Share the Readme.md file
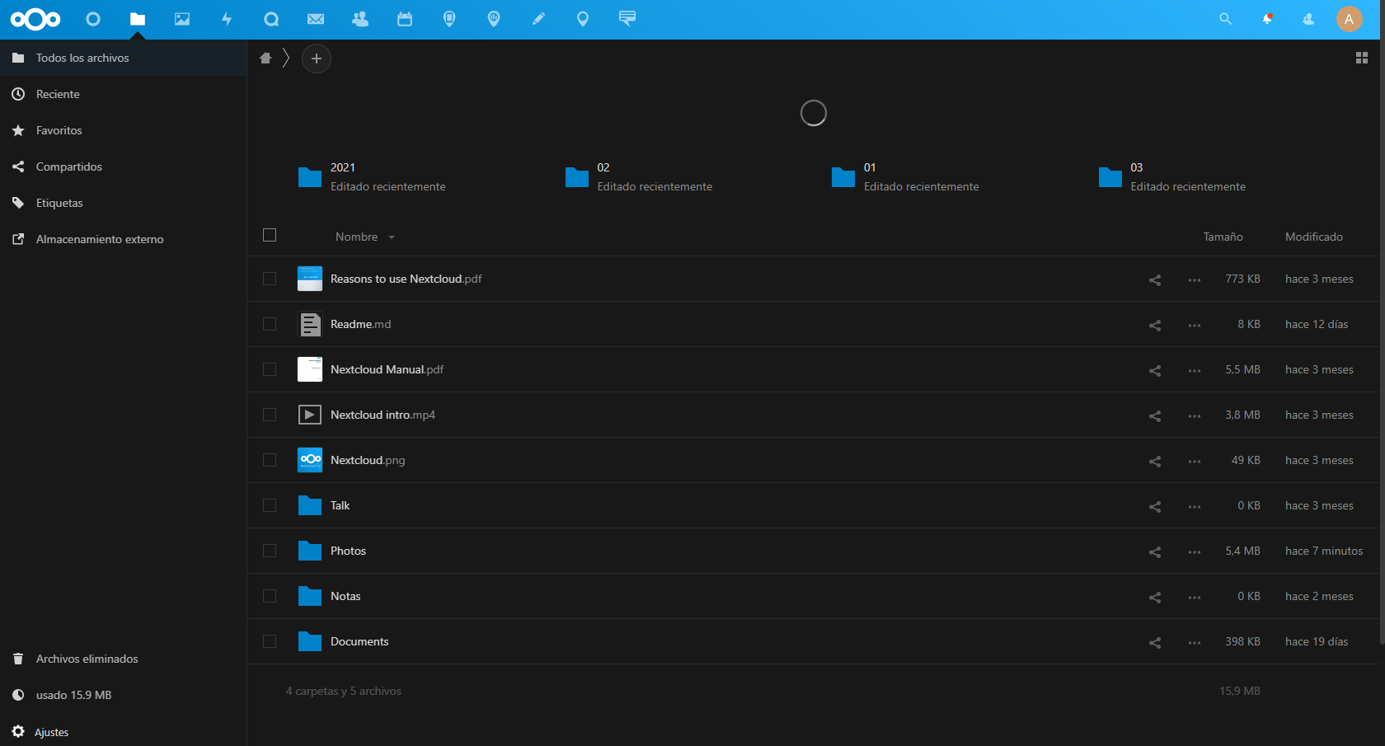Screen dimensions: 1385x746 1155,326
